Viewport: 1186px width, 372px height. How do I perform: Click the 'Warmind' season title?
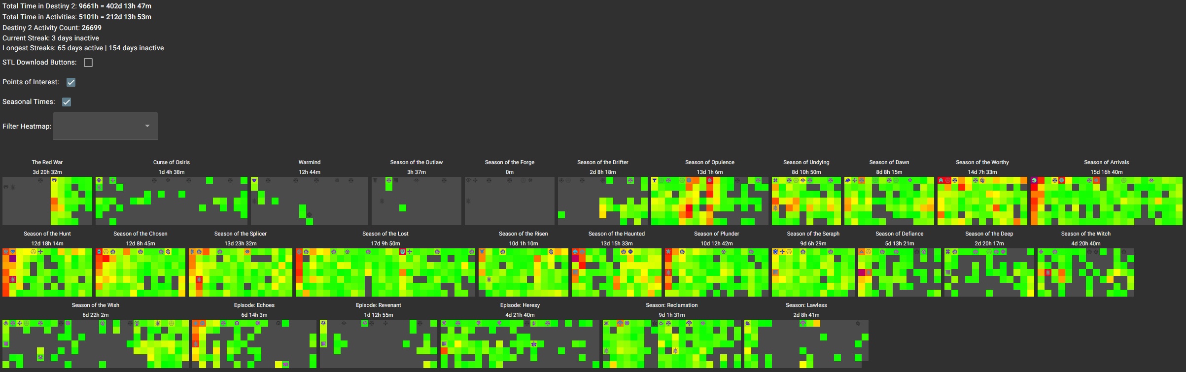coord(310,162)
